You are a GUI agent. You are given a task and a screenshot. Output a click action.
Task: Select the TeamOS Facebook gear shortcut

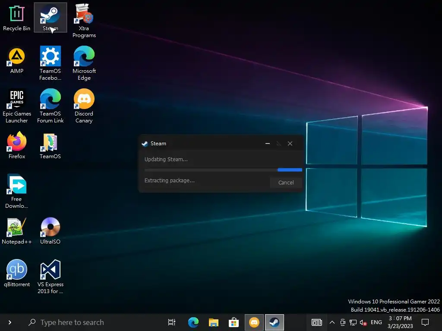click(x=50, y=64)
